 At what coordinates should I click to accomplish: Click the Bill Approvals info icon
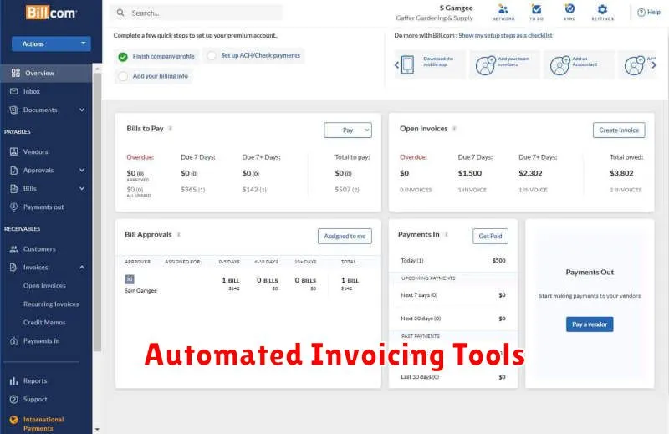click(x=179, y=234)
